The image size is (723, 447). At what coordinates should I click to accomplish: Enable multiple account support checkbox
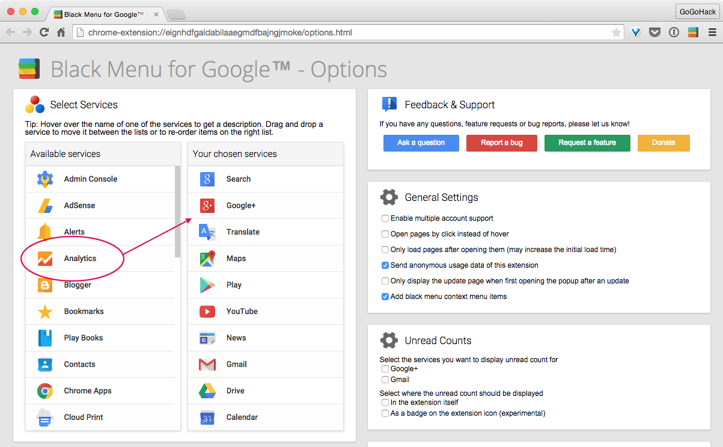385,218
